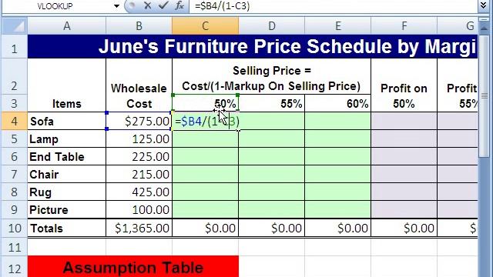Click the Totals label cell

[x=67, y=228]
